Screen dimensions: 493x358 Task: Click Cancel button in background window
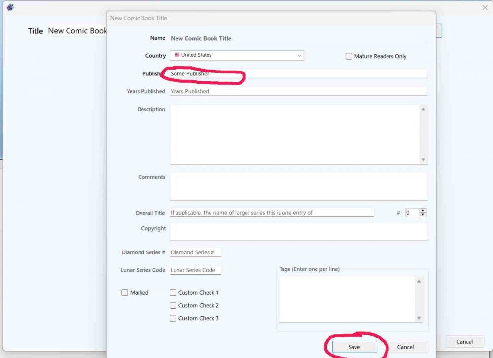coord(464,342)
